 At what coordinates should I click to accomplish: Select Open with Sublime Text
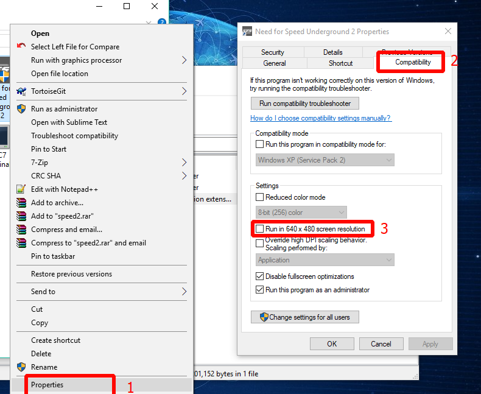[x=102, y=122]
